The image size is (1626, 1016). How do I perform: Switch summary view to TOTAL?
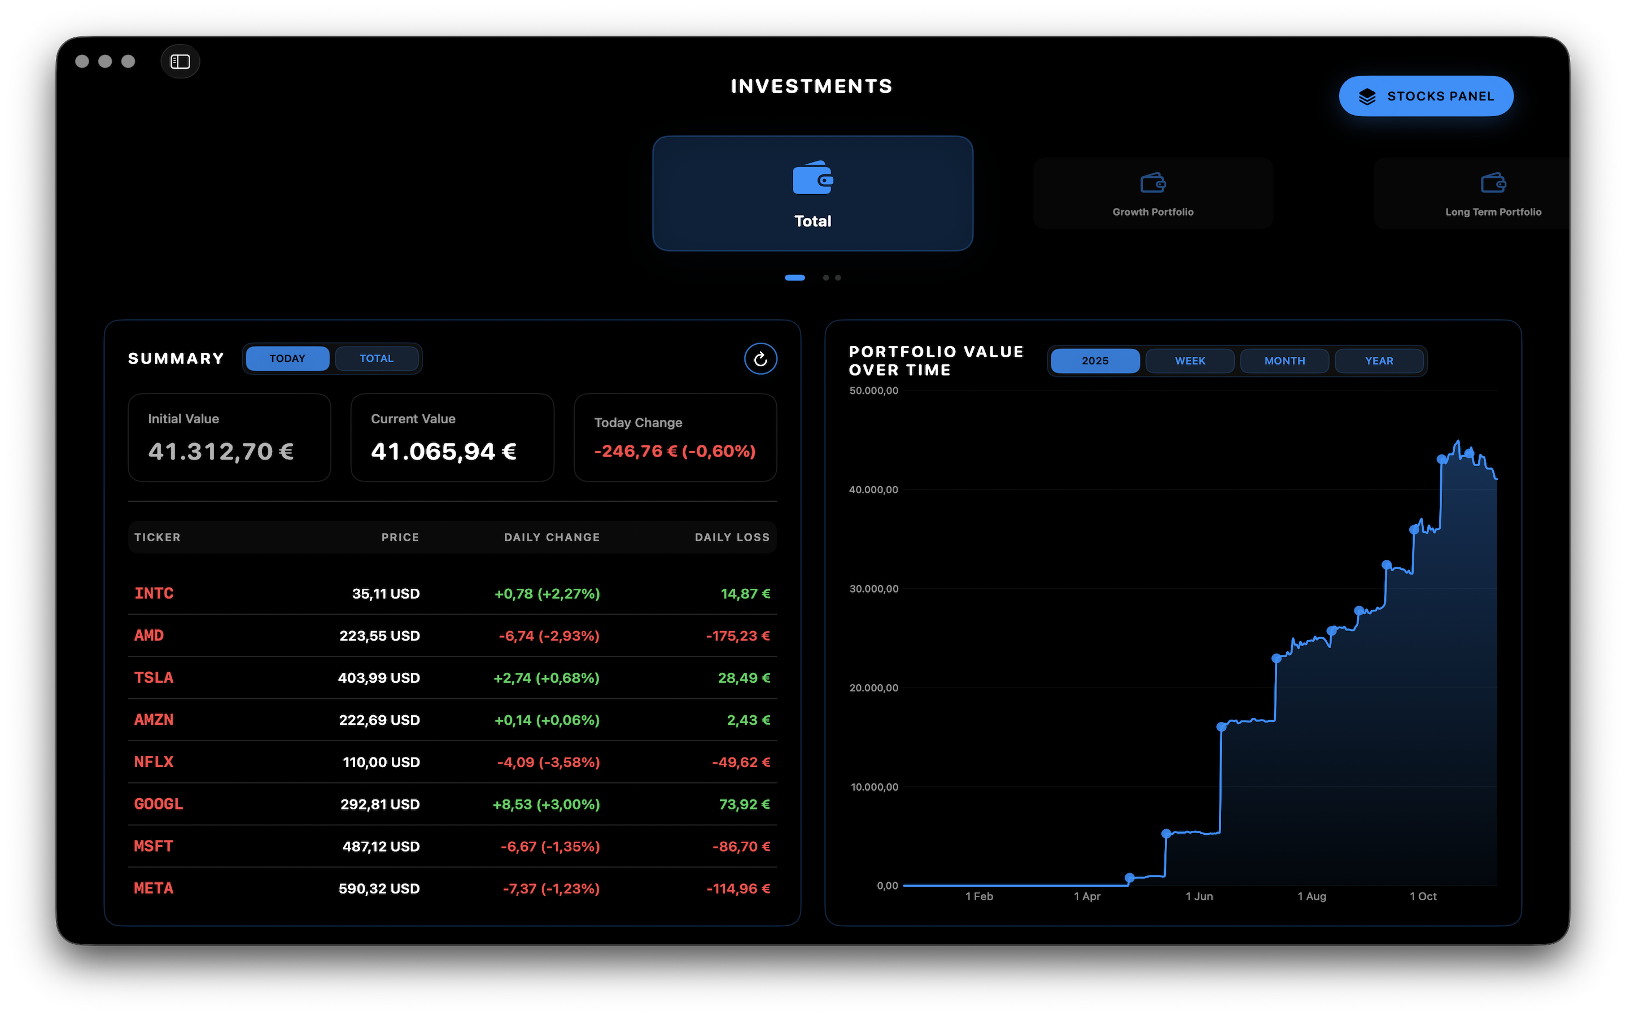(377, 358)
